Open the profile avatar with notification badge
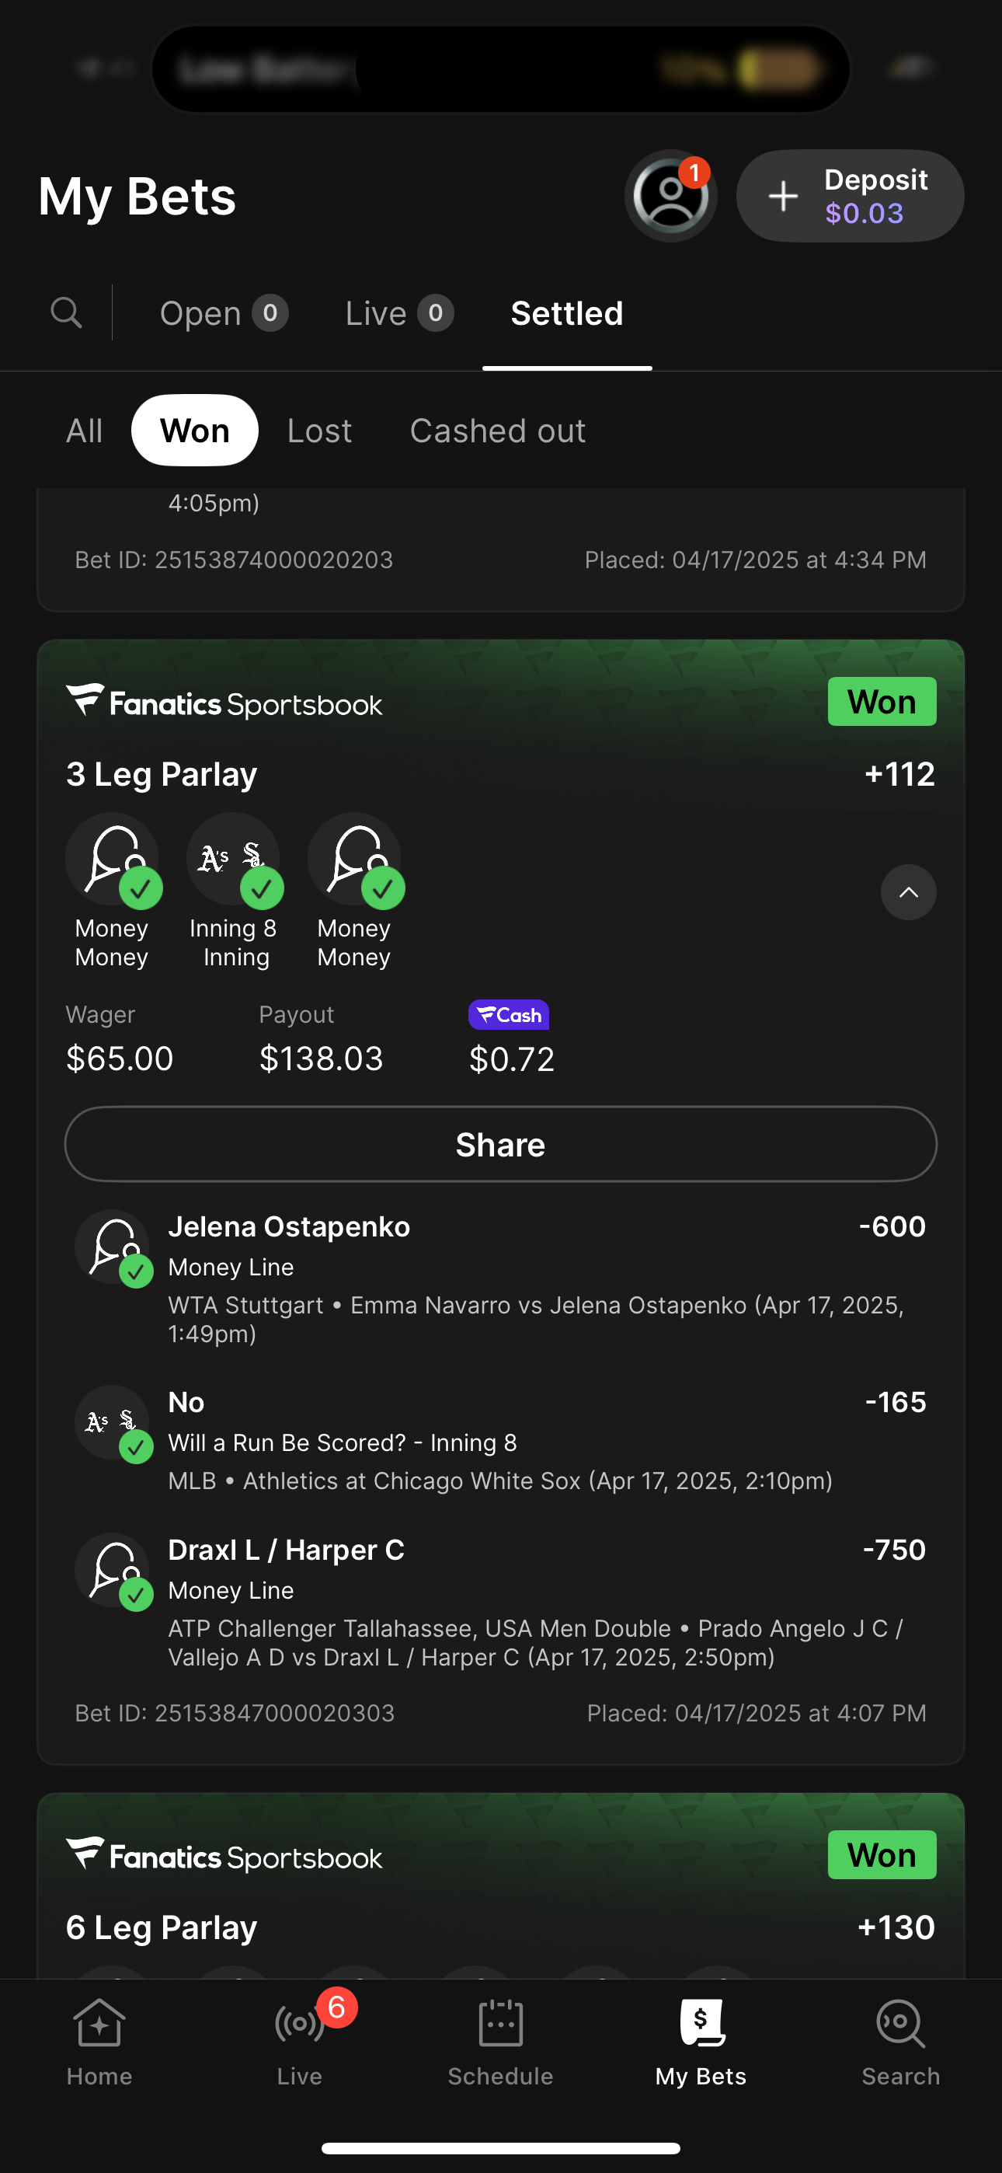1002x2173 pixels. point(670,196)
